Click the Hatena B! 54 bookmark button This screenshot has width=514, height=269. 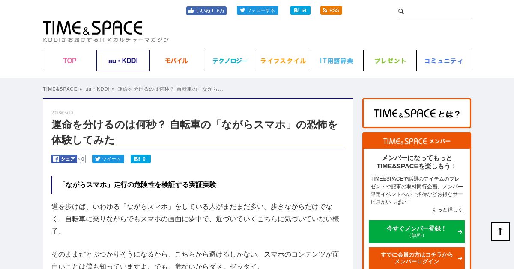300,10
